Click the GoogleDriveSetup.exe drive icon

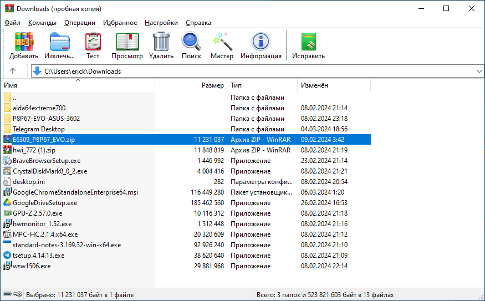point(7,203)
